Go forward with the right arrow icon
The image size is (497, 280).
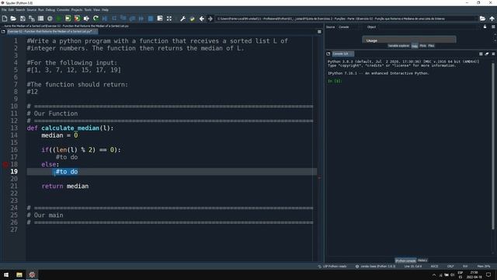pyautogui.click(x=210, y=19)
